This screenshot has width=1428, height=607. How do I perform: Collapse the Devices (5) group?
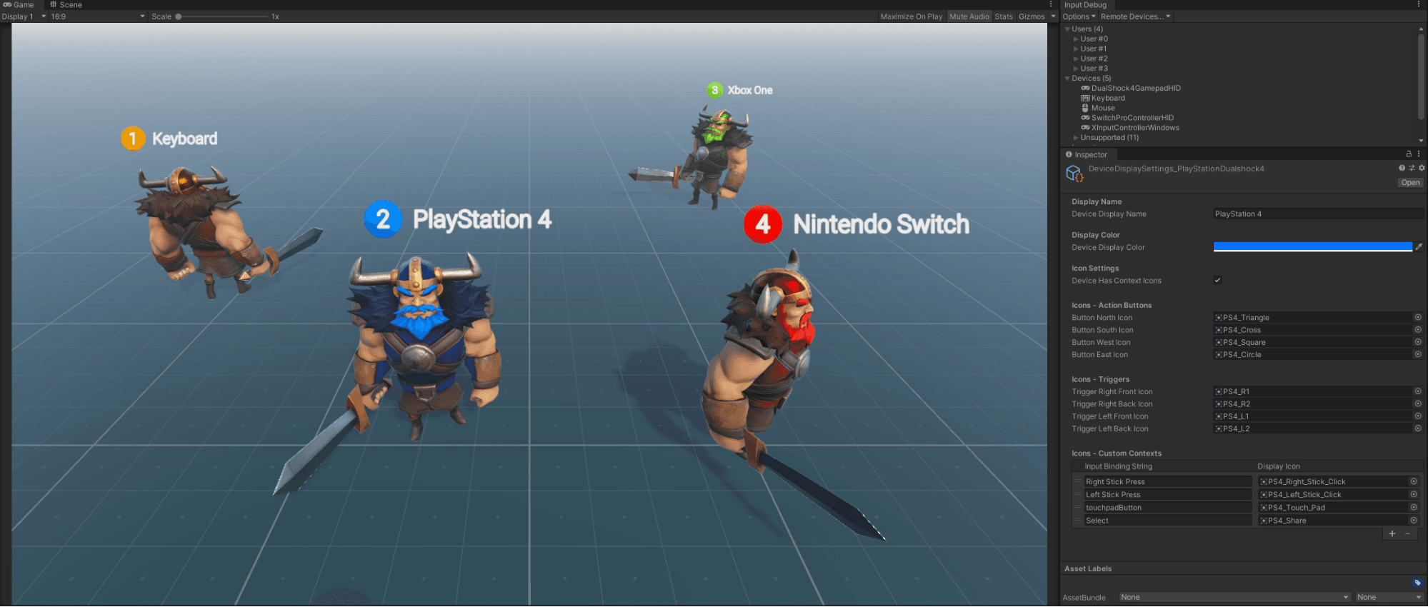1067,79
